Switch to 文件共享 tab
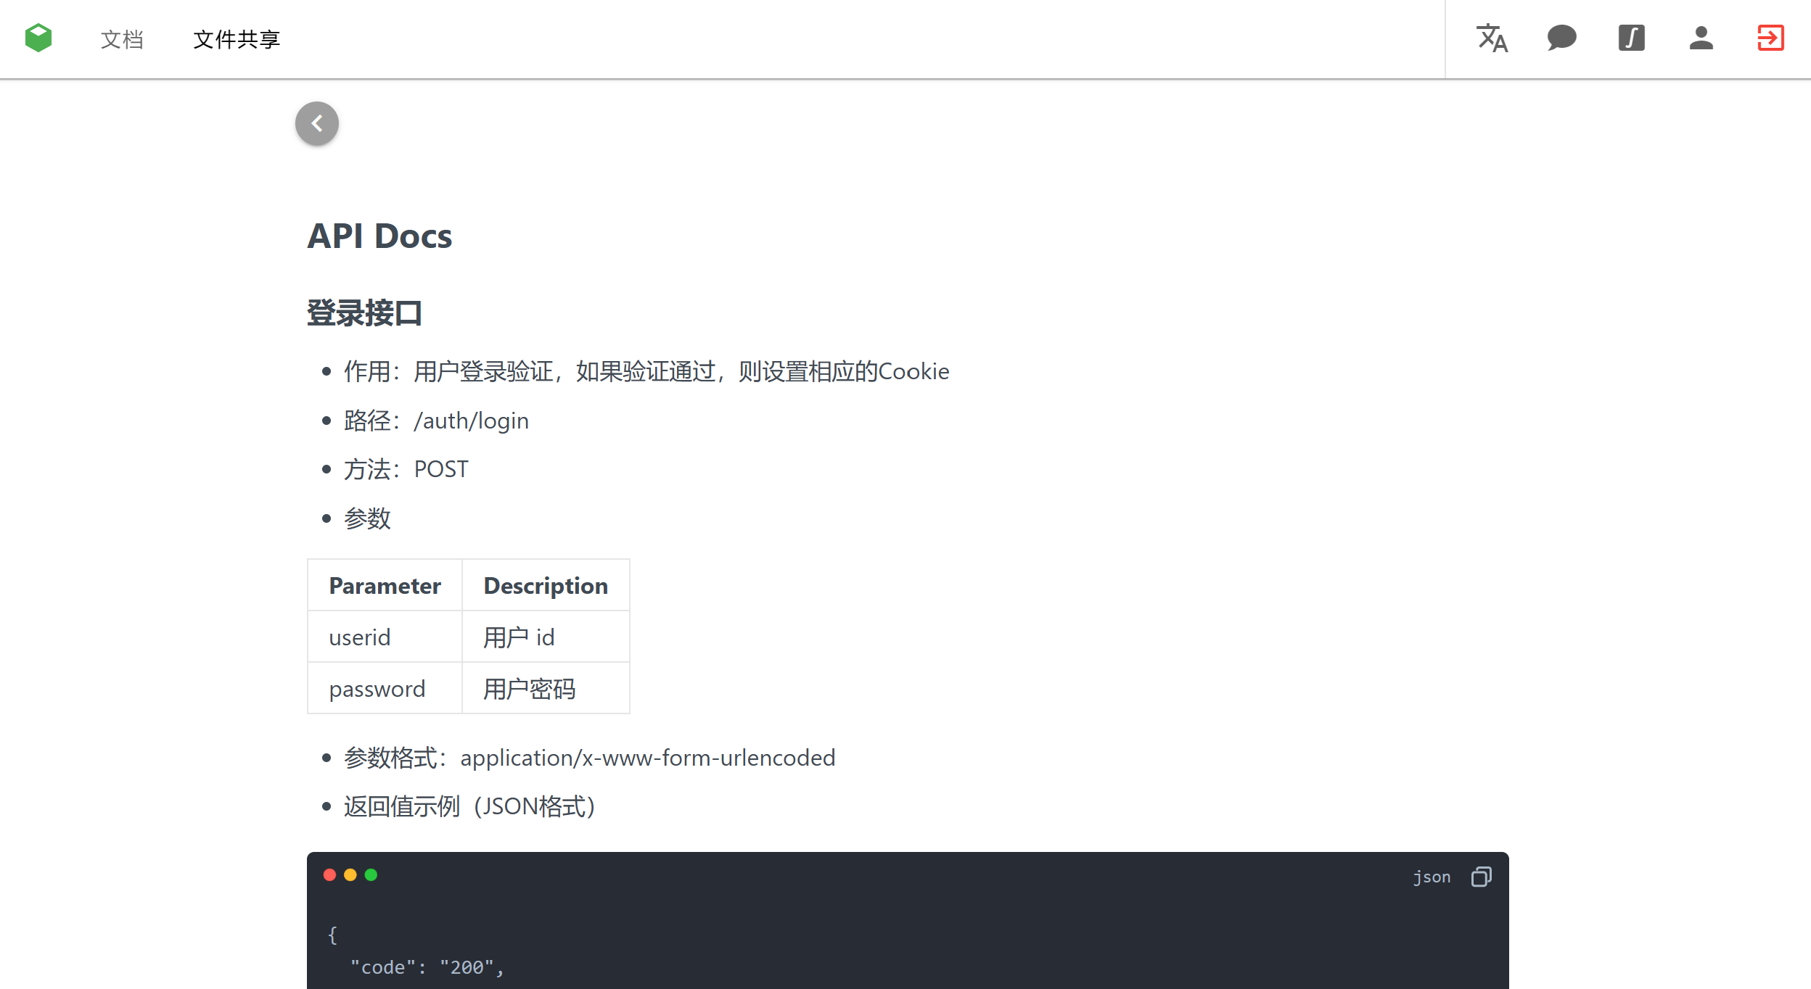Screen dimensions: 1811x989 [x=237, y=39]
